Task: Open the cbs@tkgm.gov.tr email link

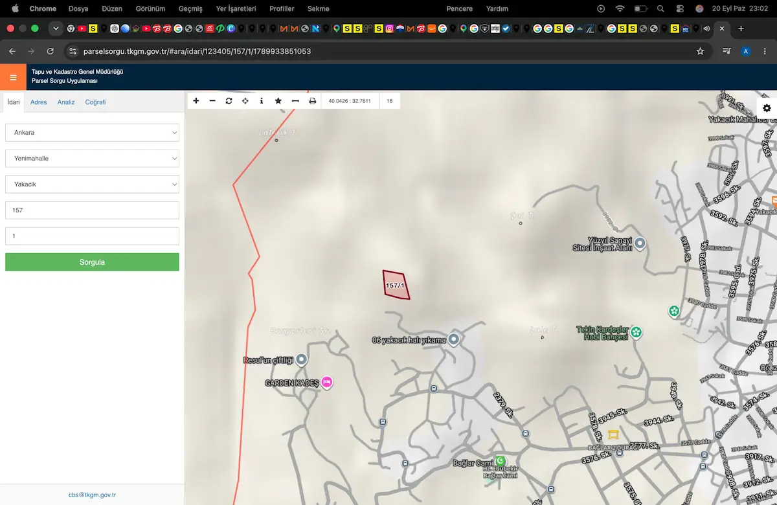Action: [92, 495]
